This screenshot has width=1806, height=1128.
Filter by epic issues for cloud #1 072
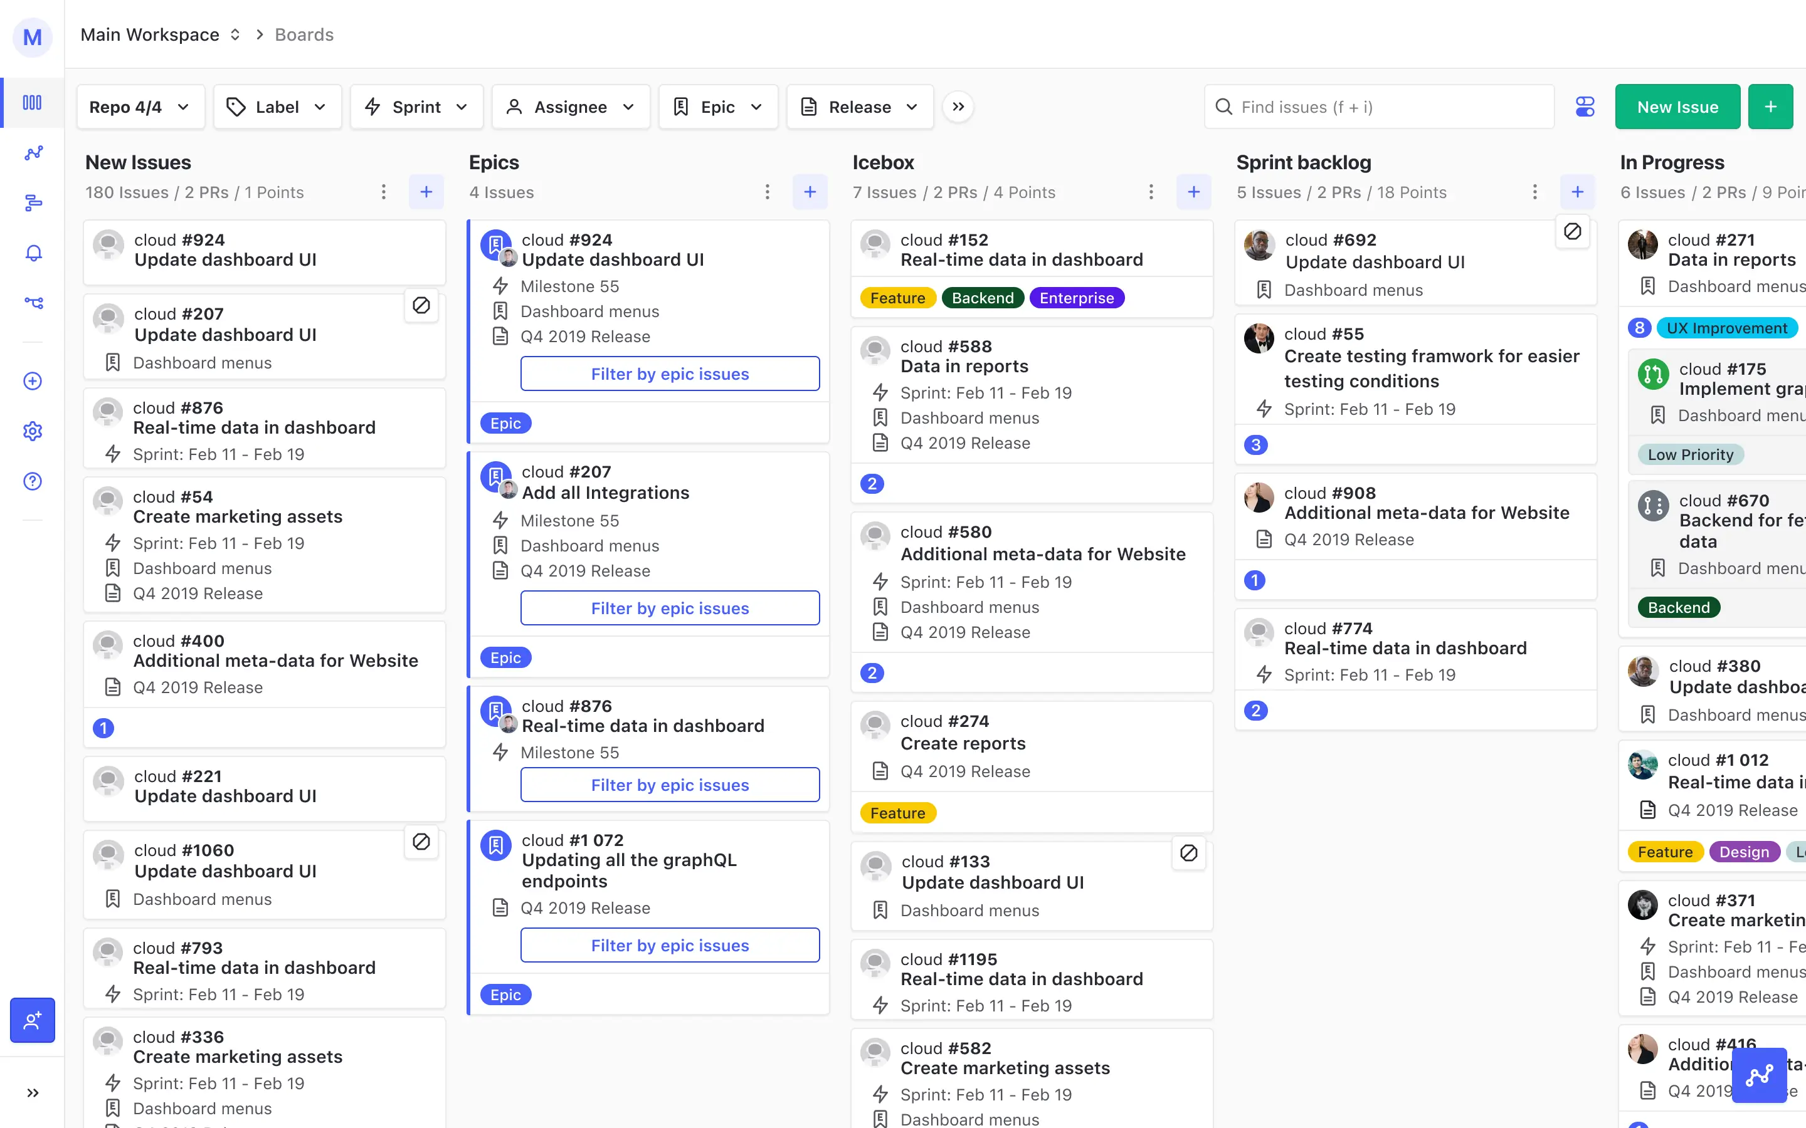(670, 945)
